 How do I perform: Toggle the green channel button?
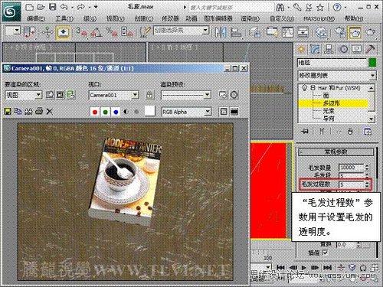tap(105, 112)
